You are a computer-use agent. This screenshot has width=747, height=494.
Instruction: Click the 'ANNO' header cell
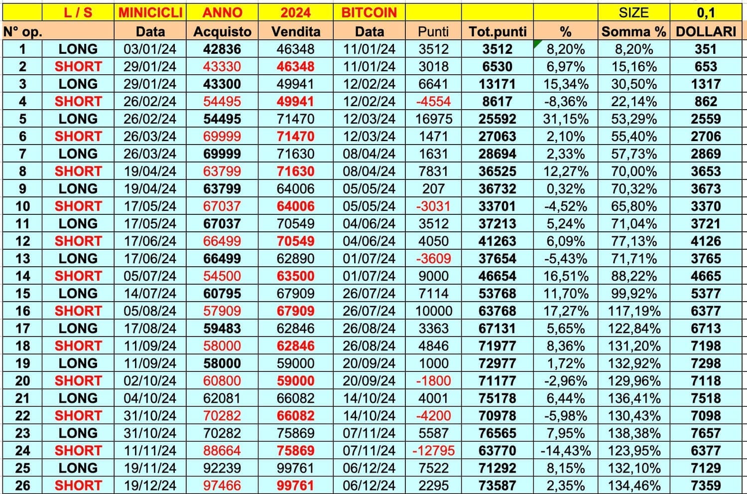tap(222, 12)
